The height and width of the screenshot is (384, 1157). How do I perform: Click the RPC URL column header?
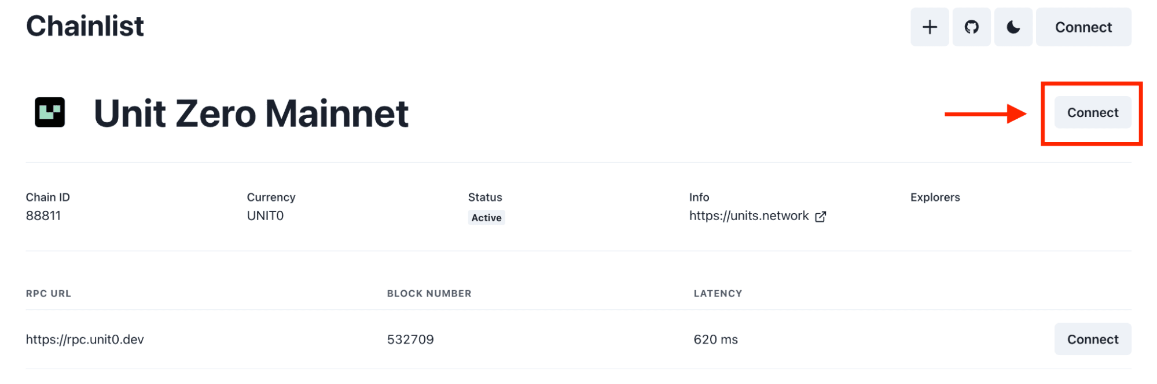coord(49,294)
